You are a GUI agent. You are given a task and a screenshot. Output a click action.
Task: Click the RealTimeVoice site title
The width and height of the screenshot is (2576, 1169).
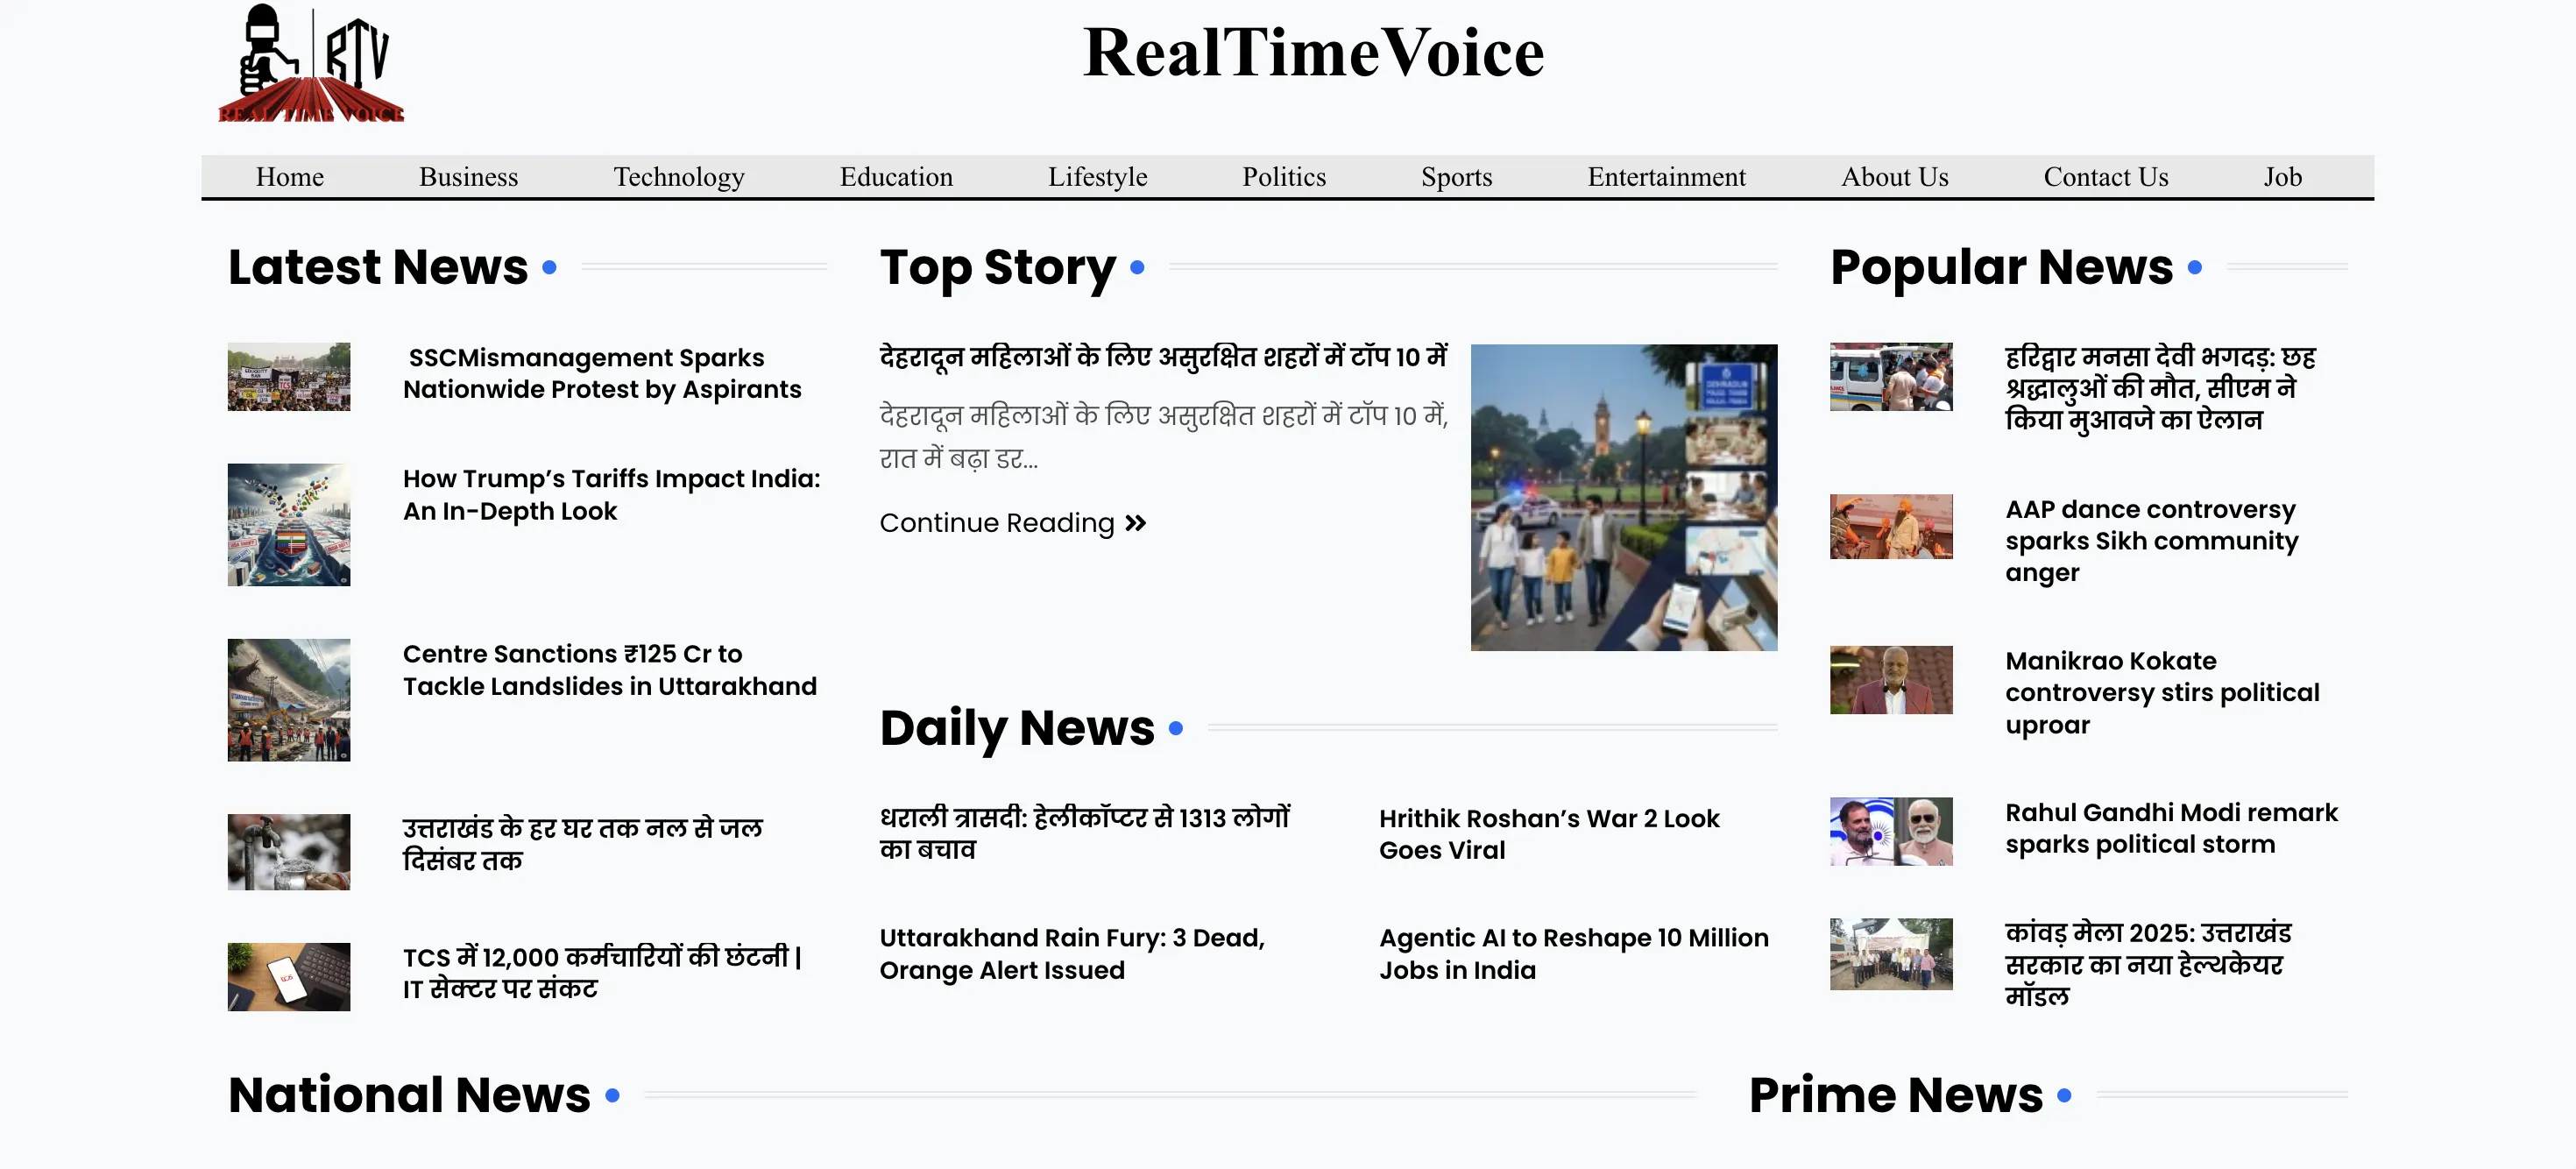click(1313, 52)
